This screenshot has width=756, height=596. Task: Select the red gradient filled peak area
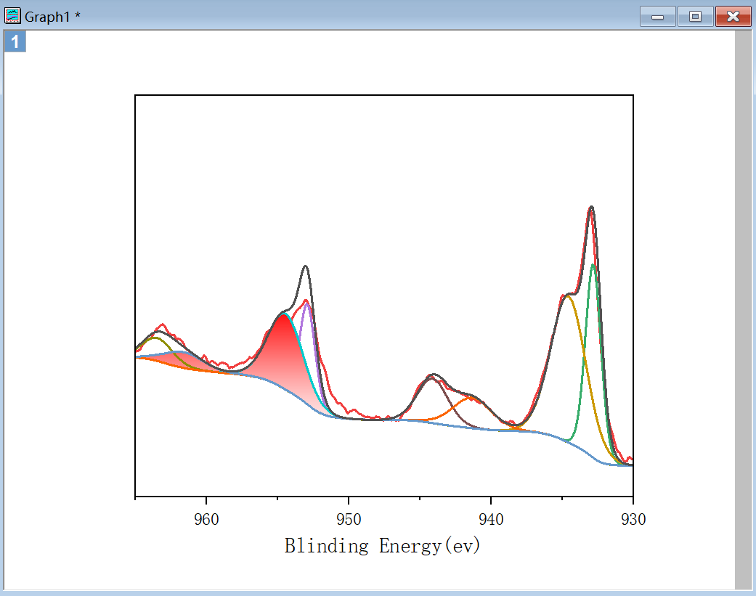[x=283, y=352]
